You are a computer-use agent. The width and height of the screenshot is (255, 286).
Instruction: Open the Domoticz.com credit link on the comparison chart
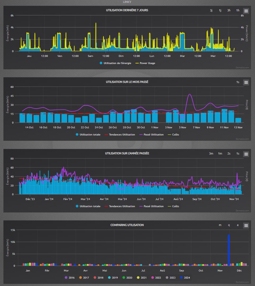coord(242,282)
